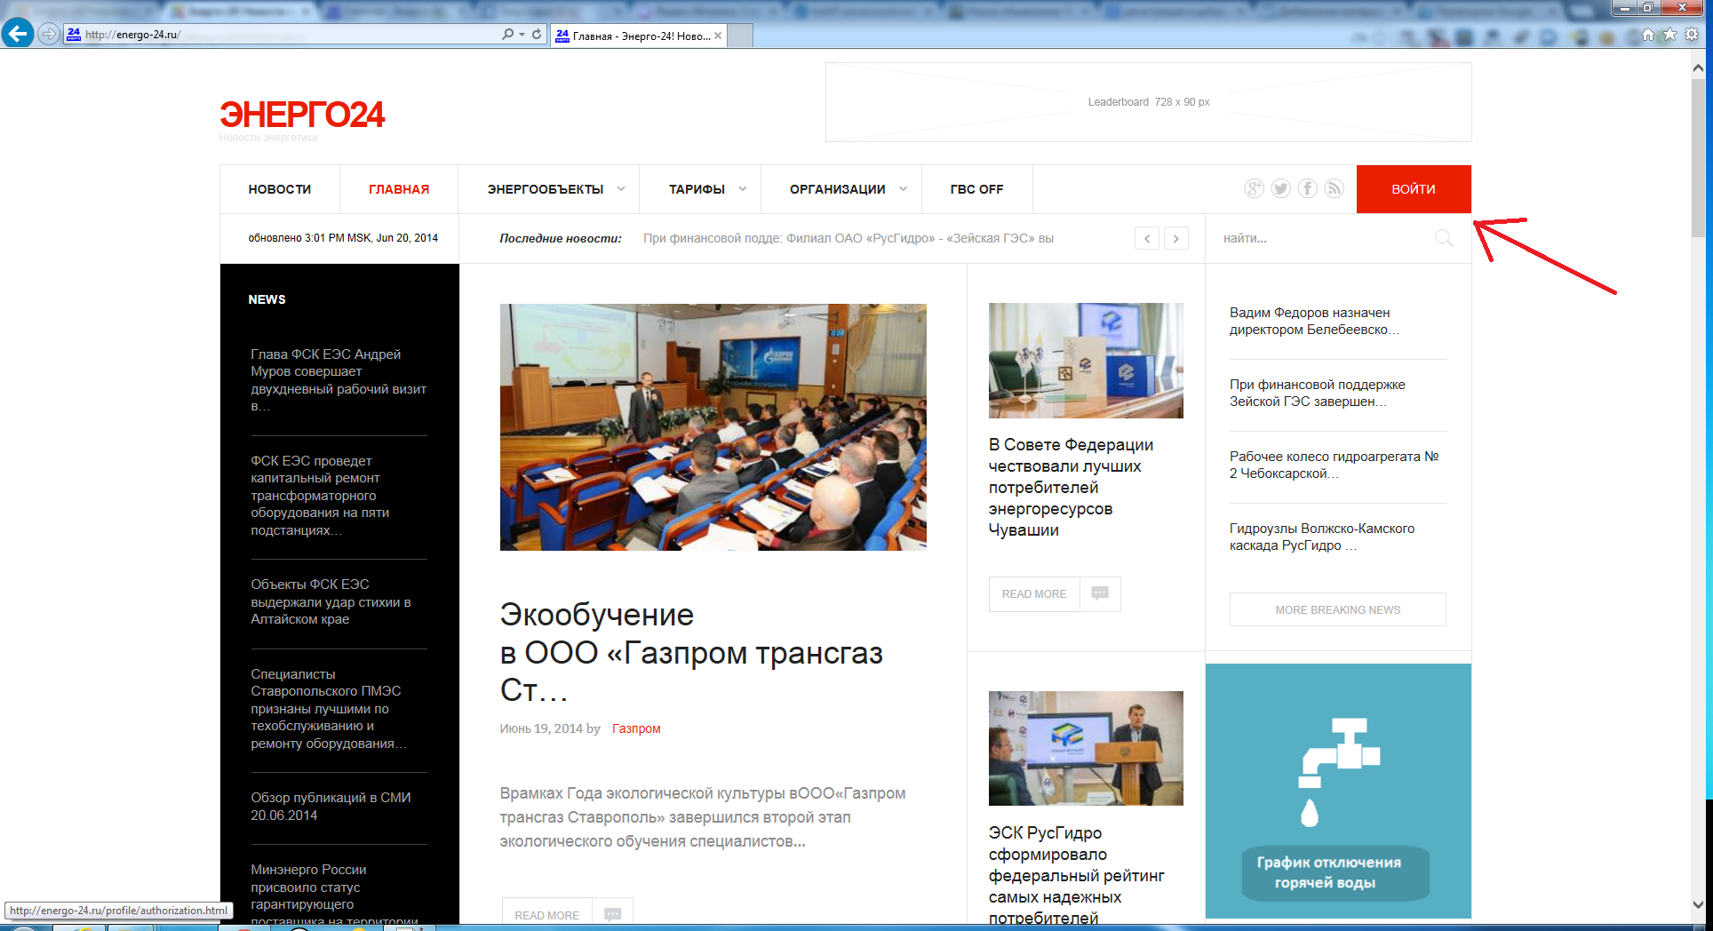Screen dimensions: 1713x931
Task: Click the Google Plus social icon
Action: [x=1254, y=188]
